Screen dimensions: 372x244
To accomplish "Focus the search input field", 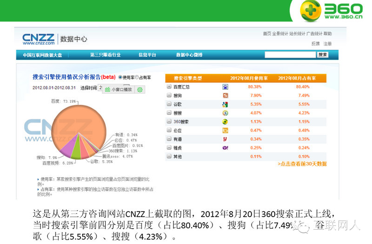I will [290, 55].
